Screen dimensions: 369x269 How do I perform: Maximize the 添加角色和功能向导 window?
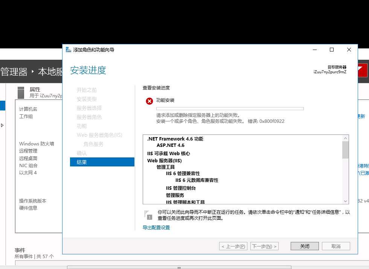coord(332,50)
